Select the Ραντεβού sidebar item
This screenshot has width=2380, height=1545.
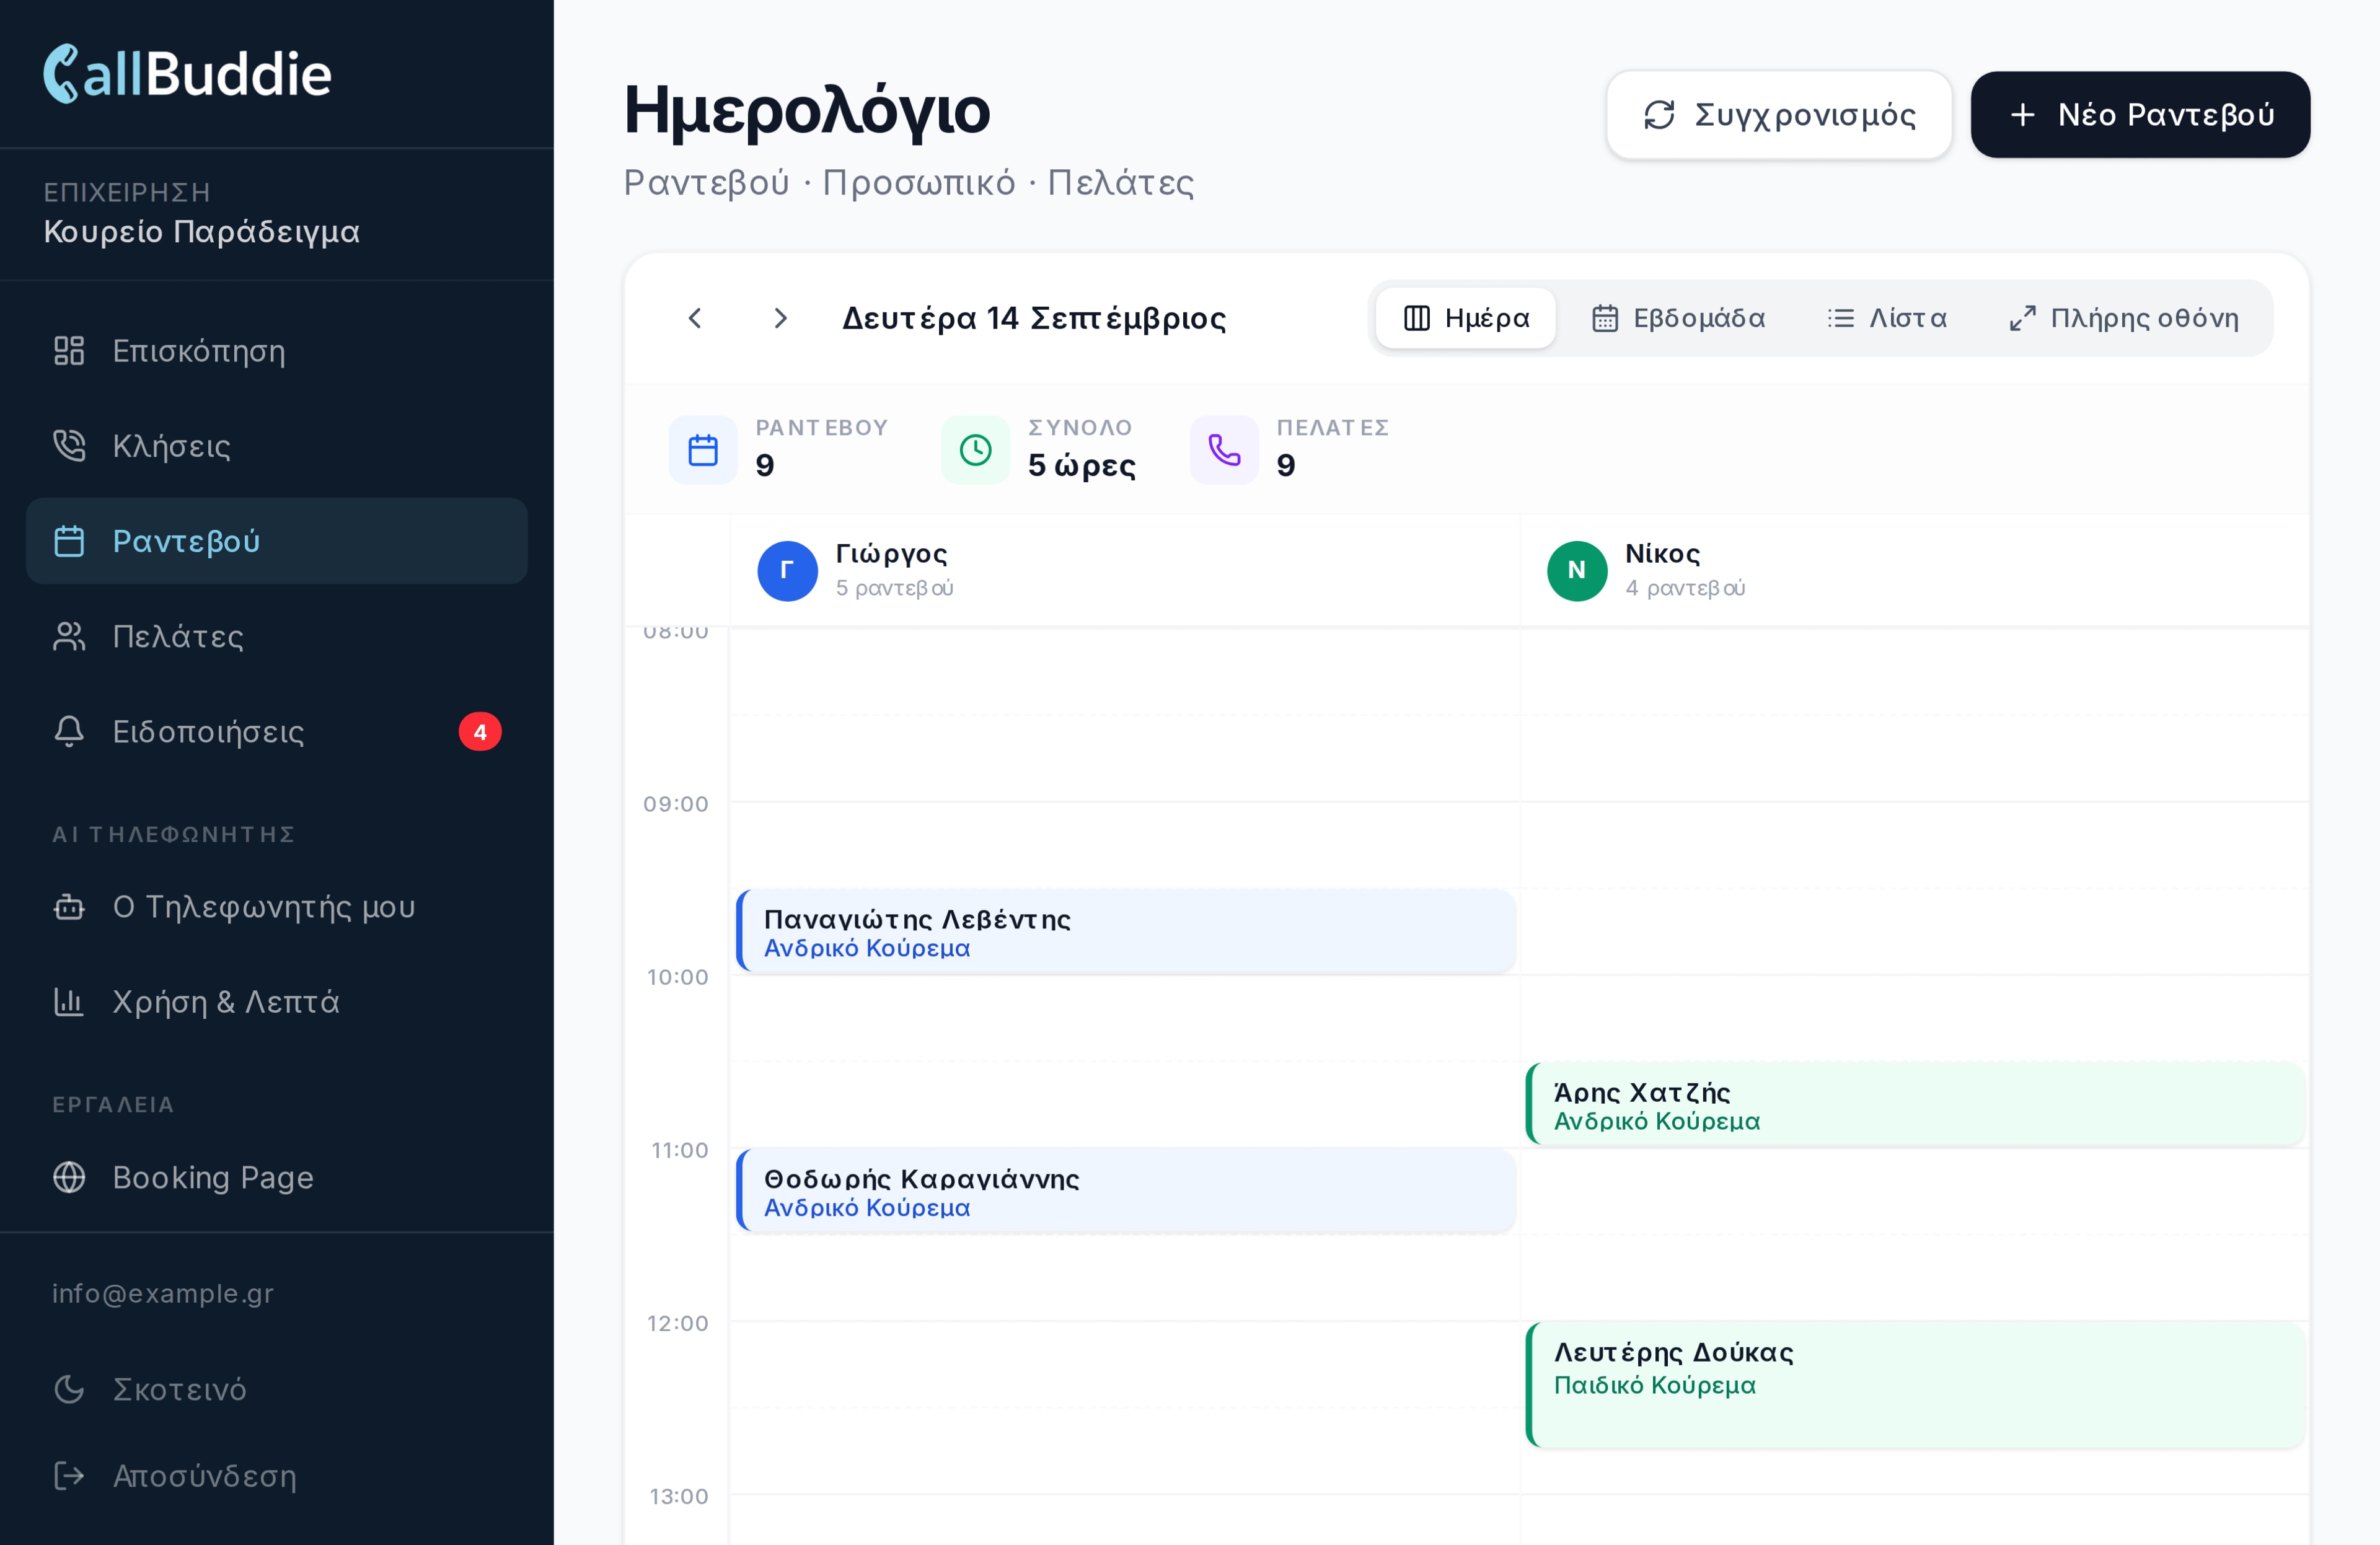(x=276, y=541)
